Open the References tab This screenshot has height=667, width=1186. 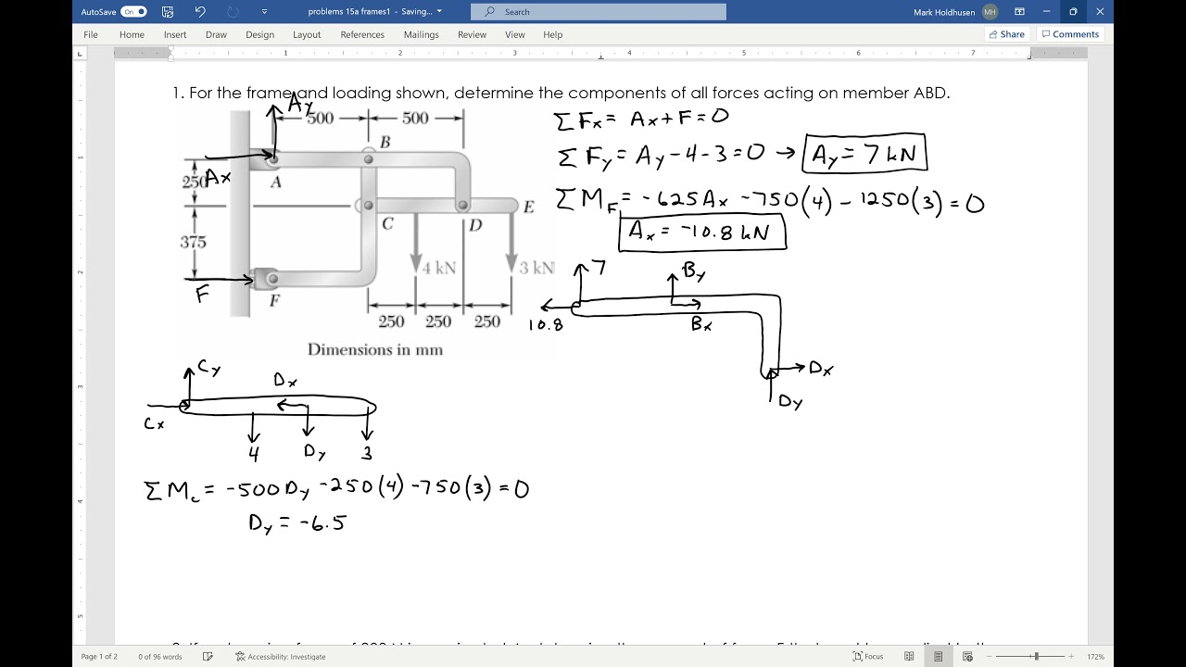coord(362,34)
